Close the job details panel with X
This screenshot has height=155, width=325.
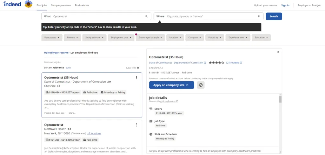click(x=278, y=52)
